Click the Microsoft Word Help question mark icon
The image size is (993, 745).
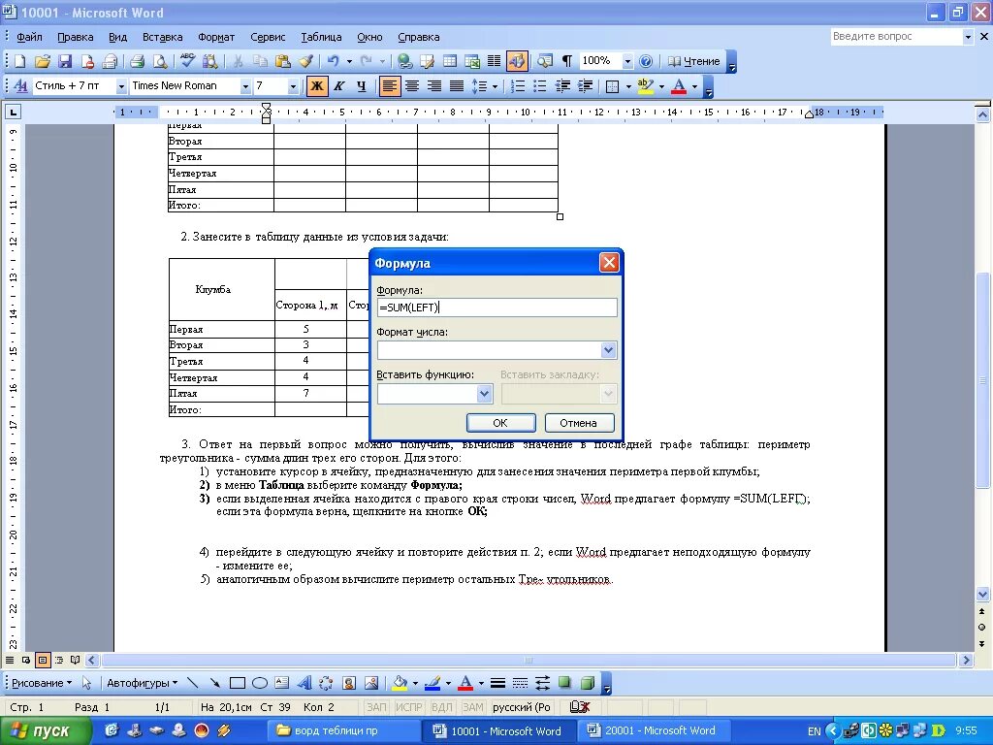(645, 61)
